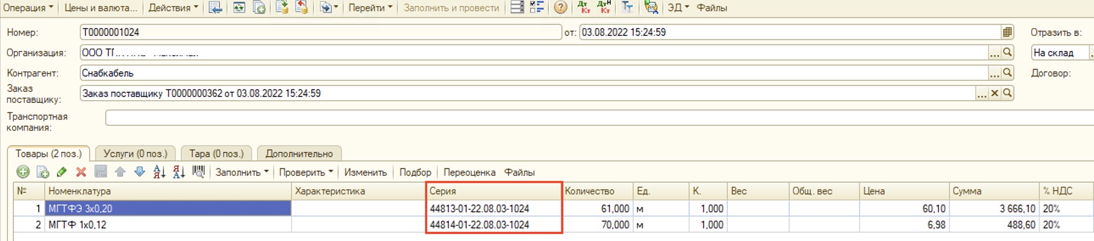Screen dimensions: 1094x241
Task: Click the document exchange icon before ЭД
Action: (x=650, y=8)
